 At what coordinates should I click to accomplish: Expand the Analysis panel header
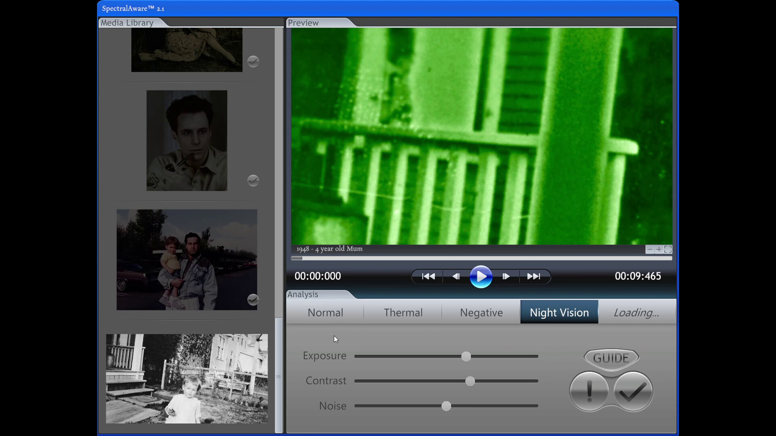[302, 295]
